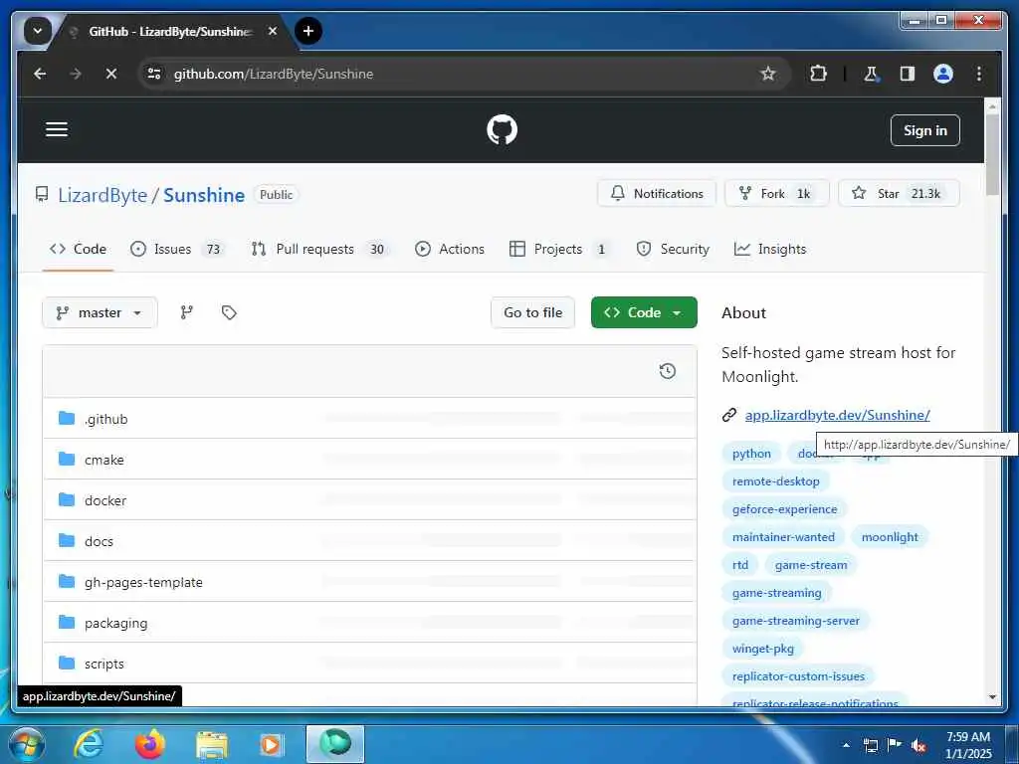Open the Projects tab
This screenshot has width=1019, height=764.
(560, 249)
